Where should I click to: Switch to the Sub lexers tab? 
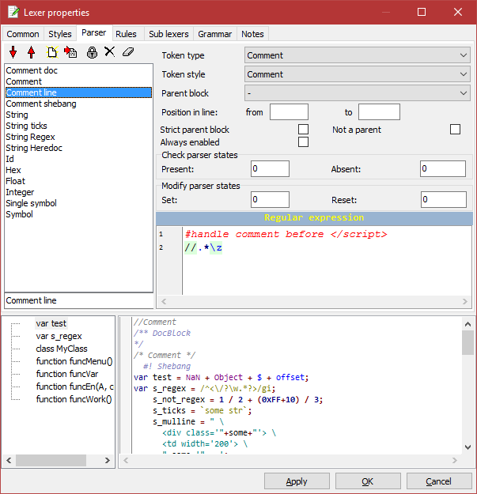pyautogui.click(x=168, y=34)
